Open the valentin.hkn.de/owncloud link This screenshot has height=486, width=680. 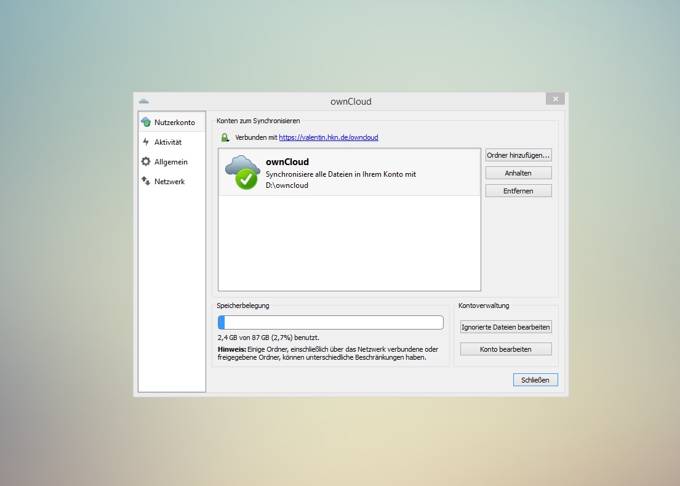[x=328, y=137]
